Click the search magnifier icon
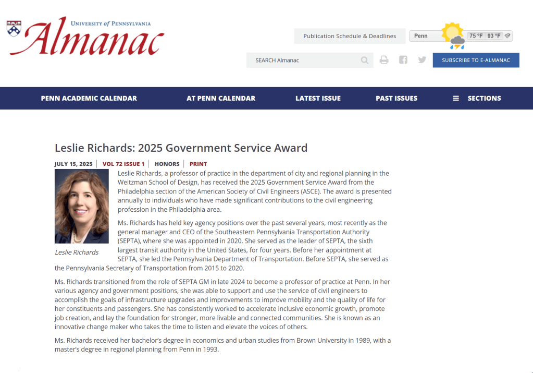 point(365,61)
